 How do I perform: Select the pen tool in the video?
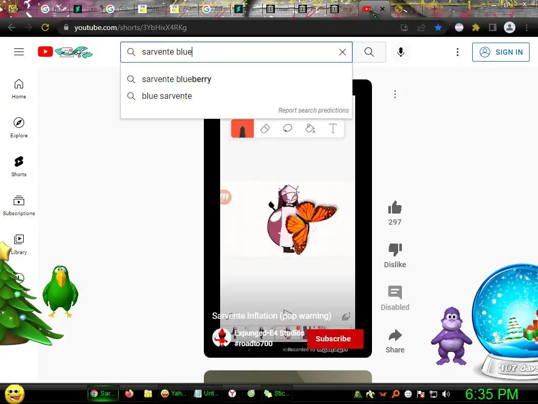click(242, 128)
